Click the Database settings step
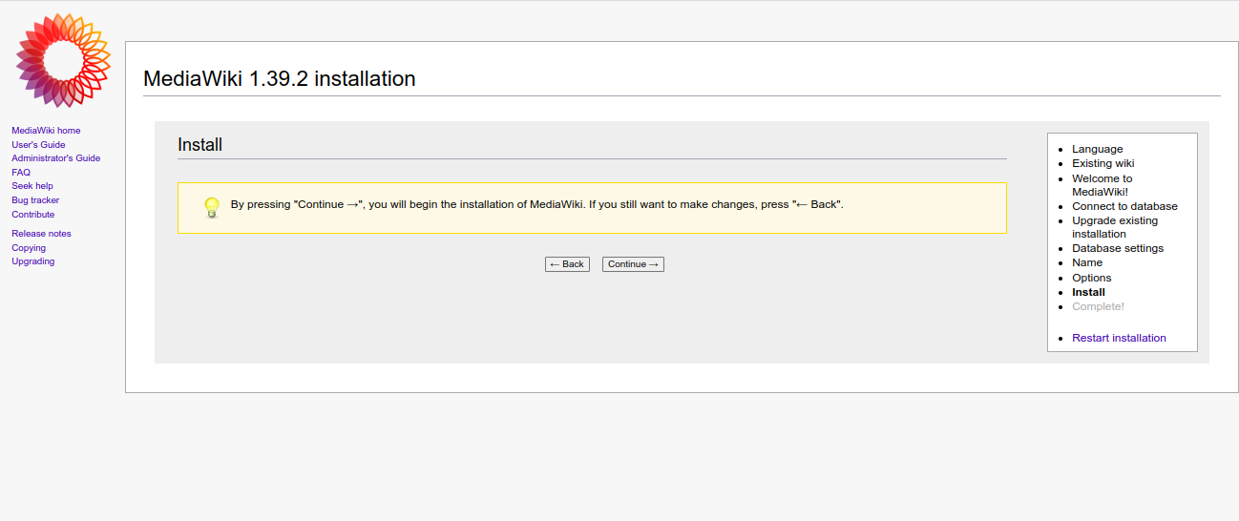Screen dimensions: 1239x521 coord(1117,248)
